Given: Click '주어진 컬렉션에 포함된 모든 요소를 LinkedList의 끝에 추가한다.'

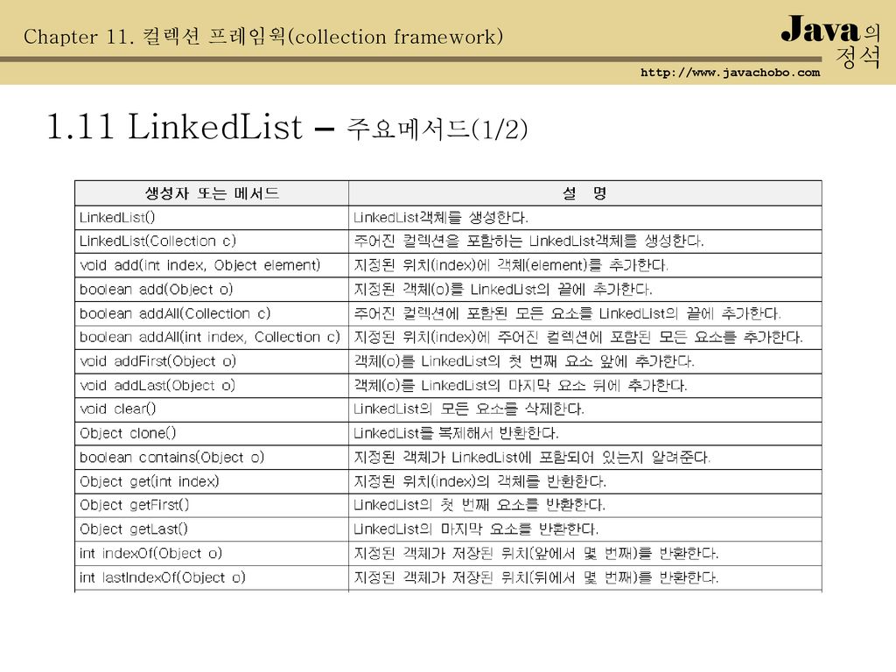Looking at the screenshot, I should tap(567, 314).
